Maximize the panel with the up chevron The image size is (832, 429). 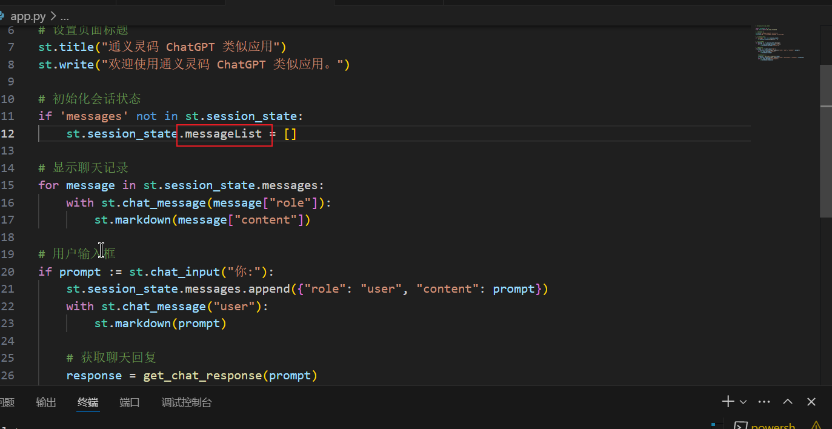(x=788, y=402)
